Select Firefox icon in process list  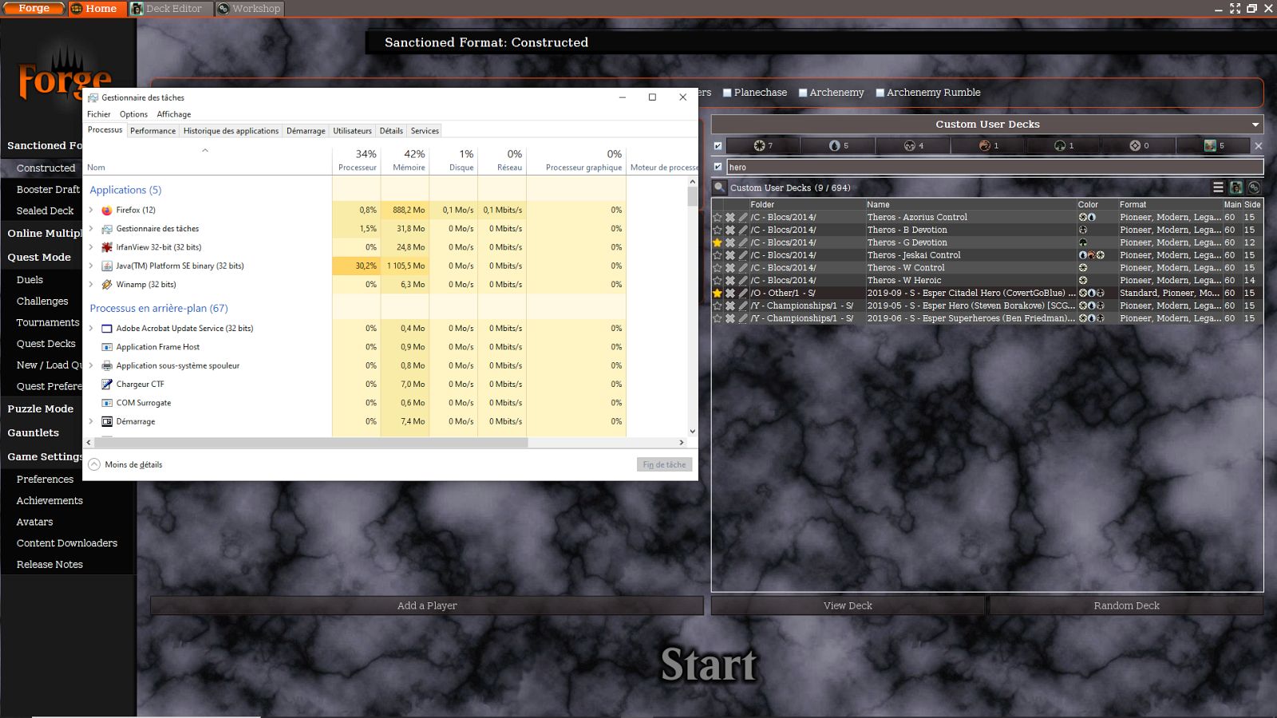point(107,210)
